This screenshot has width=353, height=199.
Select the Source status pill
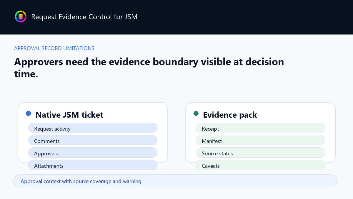pyautogui.click(x=260, y=153)
